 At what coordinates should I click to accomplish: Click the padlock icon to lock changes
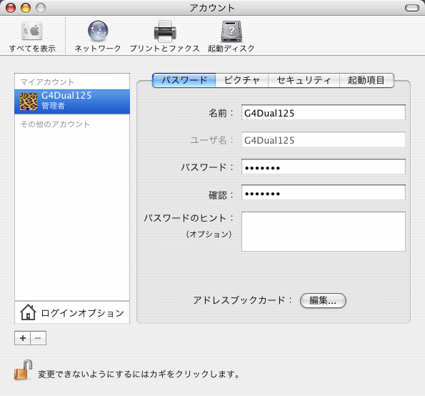click(23, 370)
